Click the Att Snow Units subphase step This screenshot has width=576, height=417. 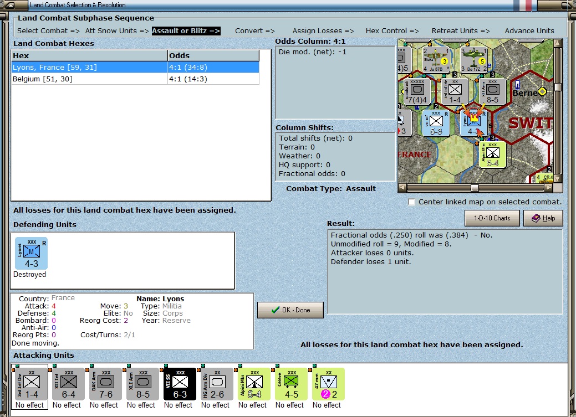pyautogui.click(x=117, y=31)
